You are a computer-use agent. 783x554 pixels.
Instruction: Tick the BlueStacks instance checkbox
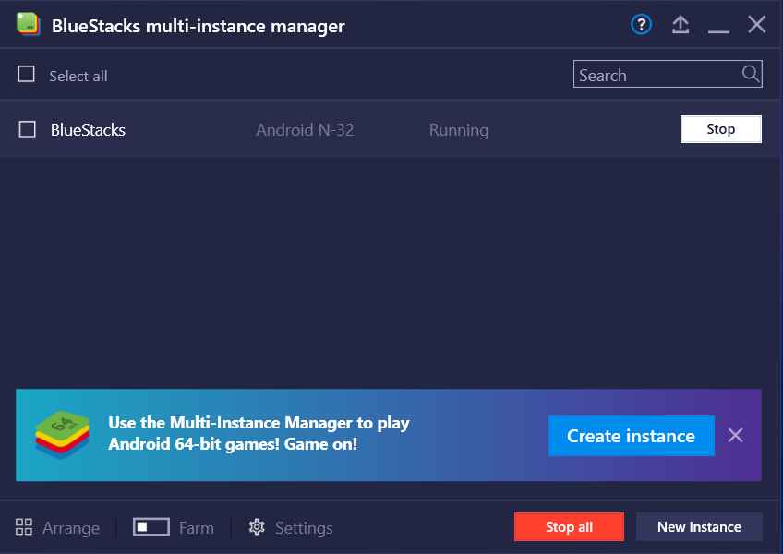point(27,129)
